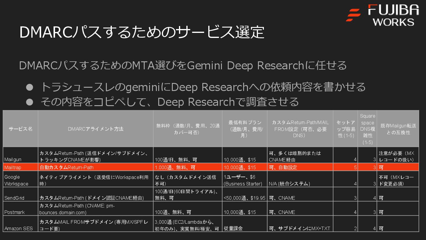Click Postmark's '100通、無料、可' cell
426x240 pixels.
tap(188, 209)
